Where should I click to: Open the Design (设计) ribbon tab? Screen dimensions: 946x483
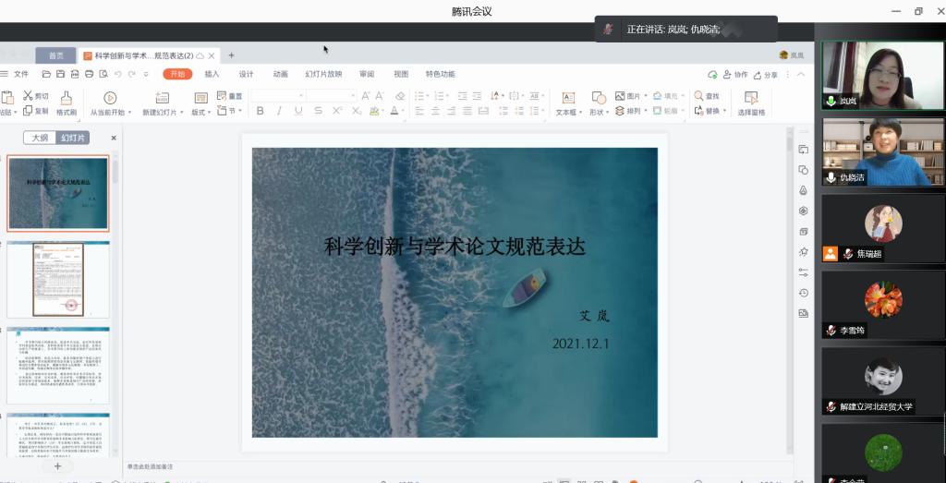tap(246, 74)
